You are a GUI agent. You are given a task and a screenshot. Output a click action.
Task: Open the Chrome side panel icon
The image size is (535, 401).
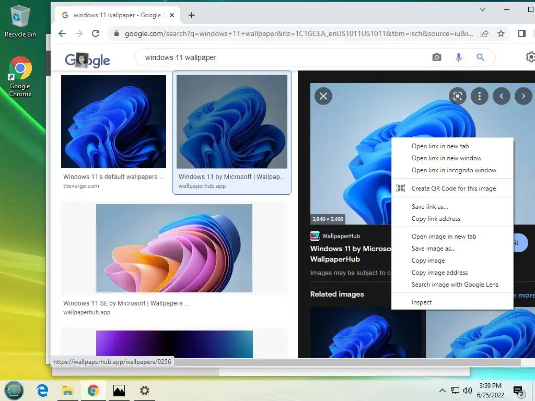click(522, 33)
